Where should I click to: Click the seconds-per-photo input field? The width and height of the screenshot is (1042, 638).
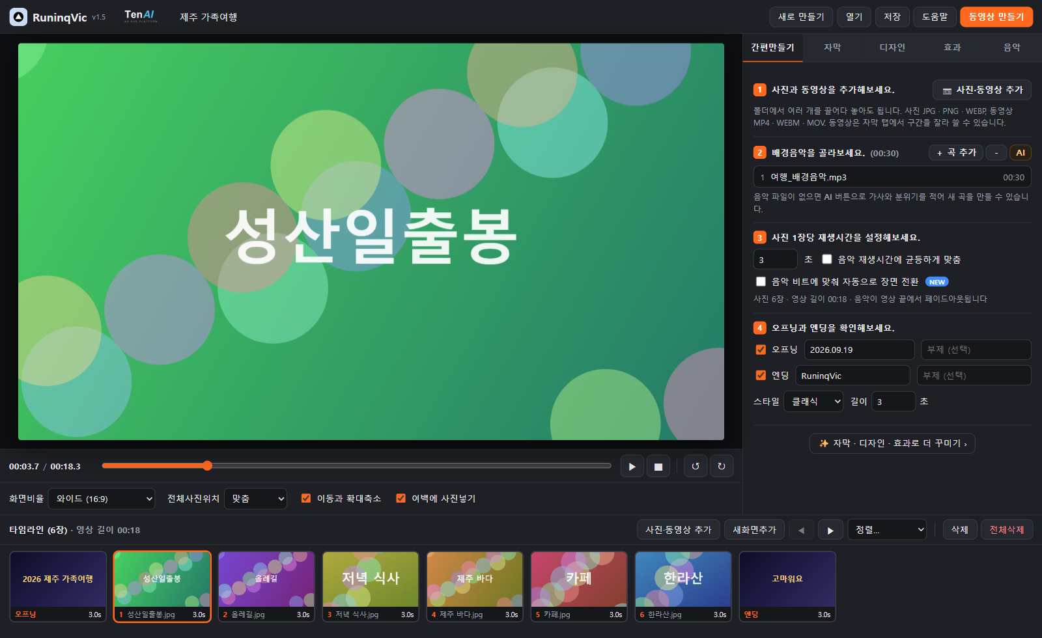pos(775,259)
